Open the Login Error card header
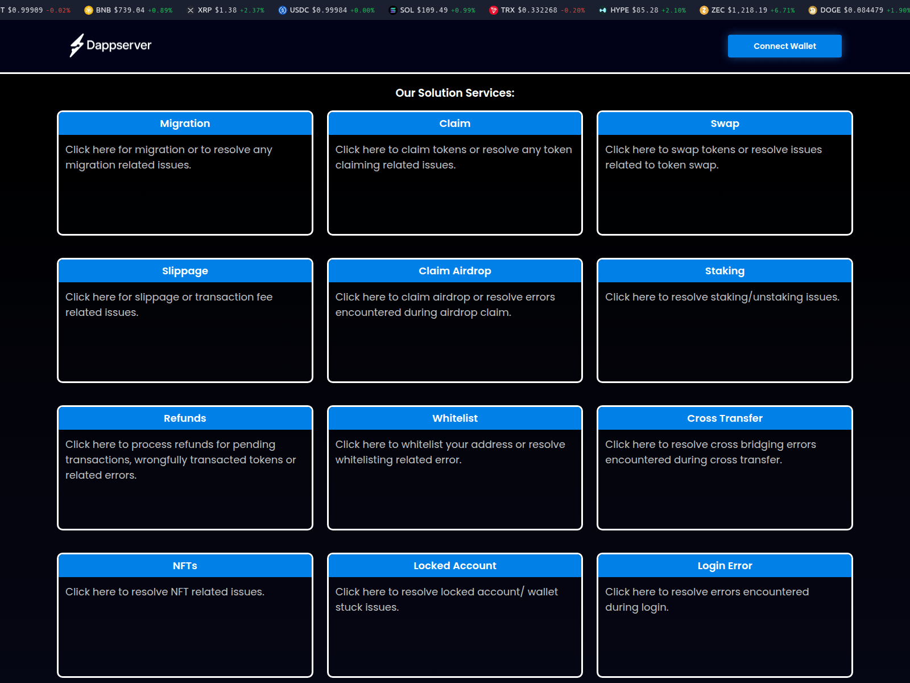The width and height of the screenshot is (910, 683). [x=725, y=566]
